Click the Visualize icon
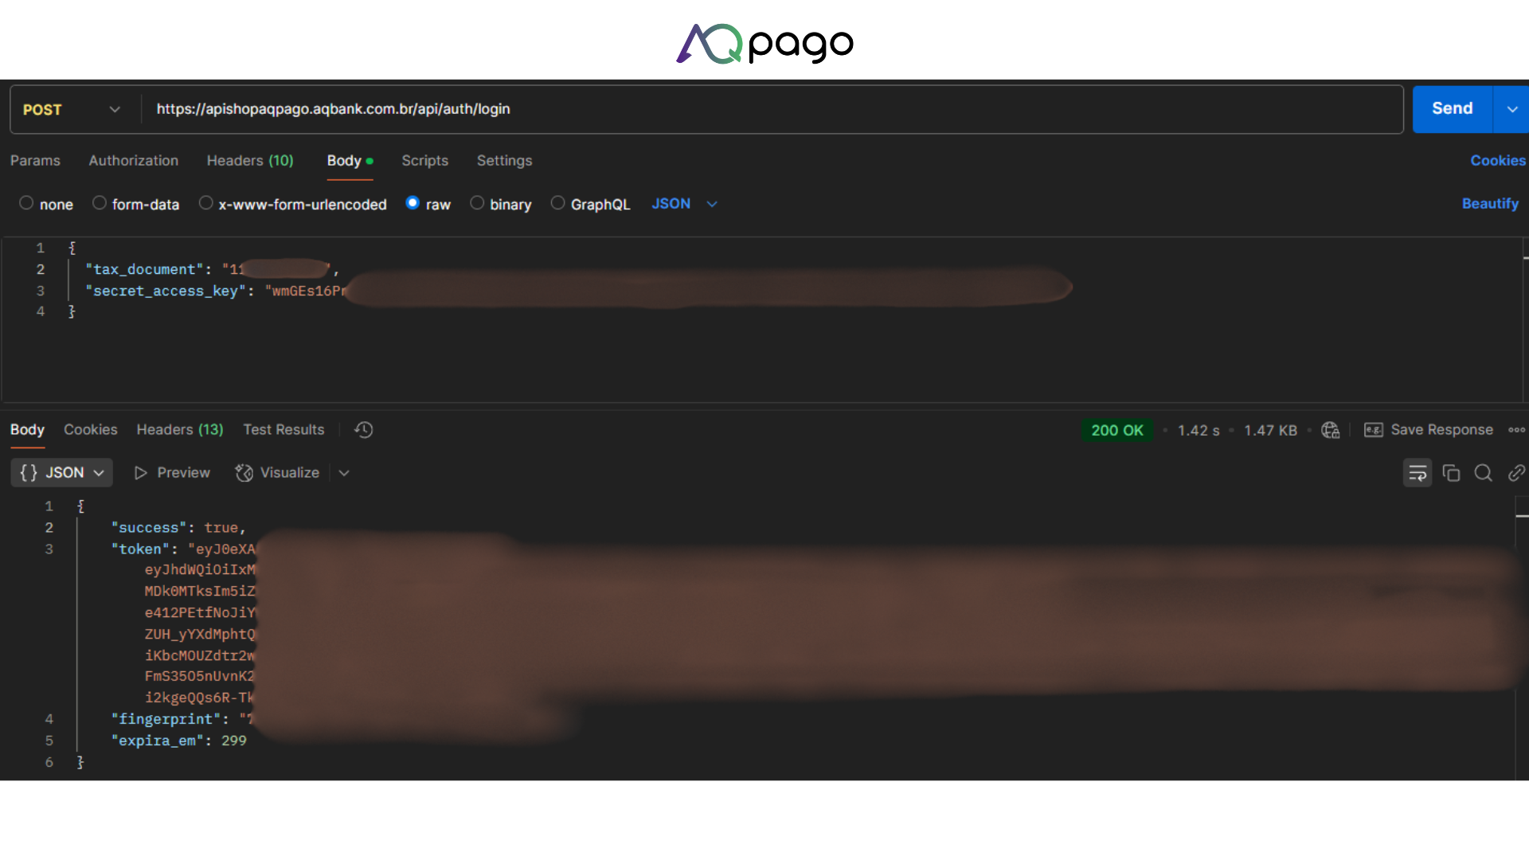The height and width of the screenshot is (860, 1529). pos(244,473)
